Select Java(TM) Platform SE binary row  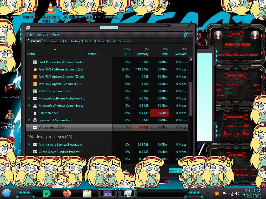click(107, 69)
